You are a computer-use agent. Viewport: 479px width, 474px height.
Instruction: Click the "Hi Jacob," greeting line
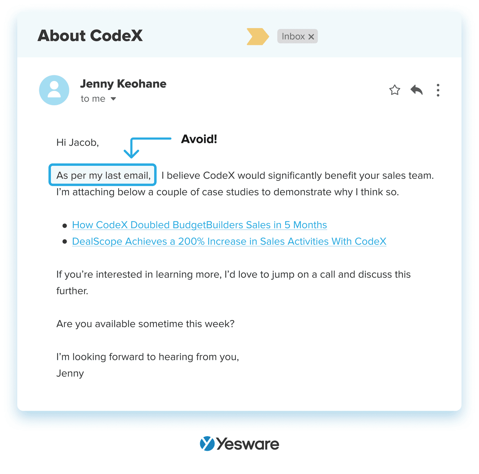point(77,143)
